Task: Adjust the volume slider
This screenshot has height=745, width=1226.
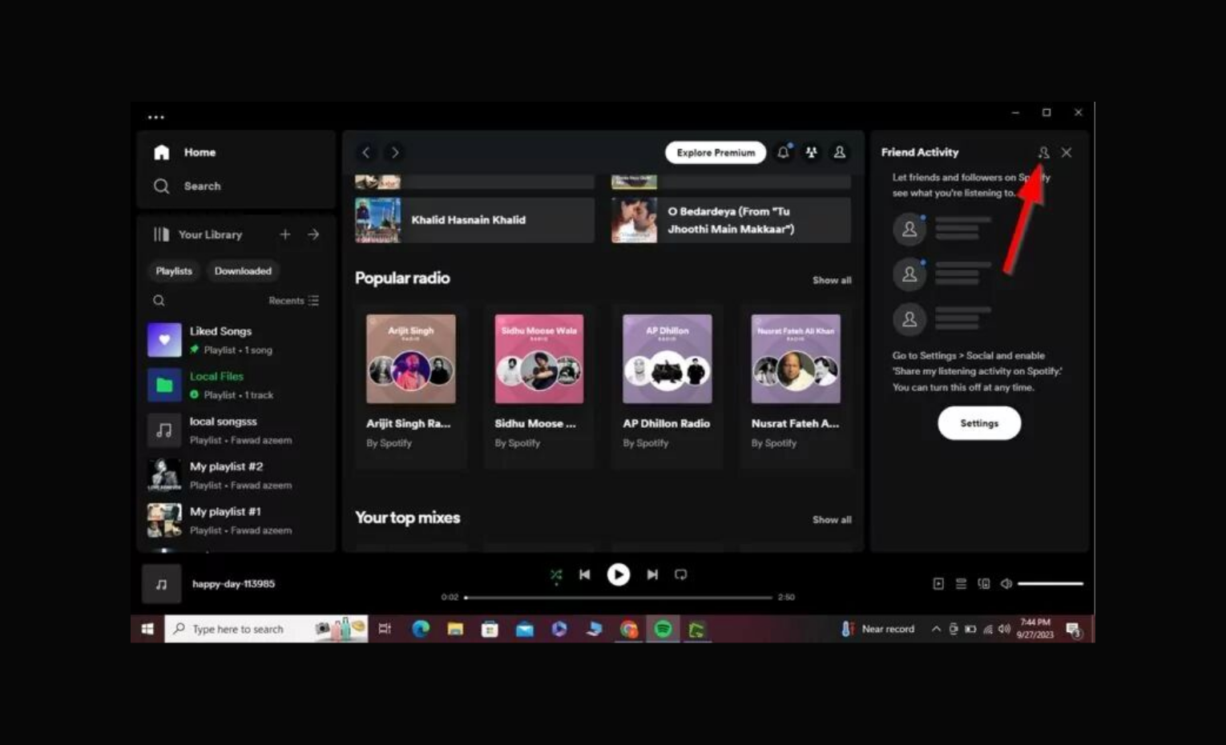Action: coord(1051,584)
